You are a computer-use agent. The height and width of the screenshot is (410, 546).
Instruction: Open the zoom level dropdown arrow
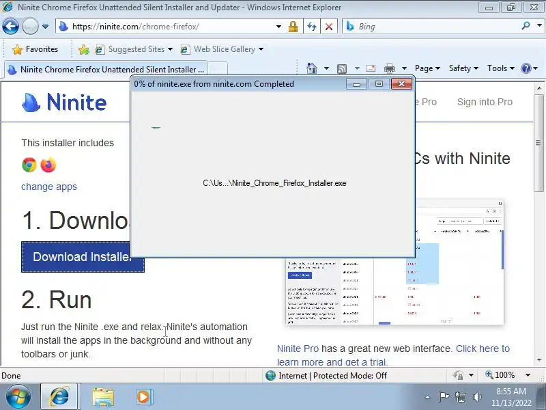(528, 375)
